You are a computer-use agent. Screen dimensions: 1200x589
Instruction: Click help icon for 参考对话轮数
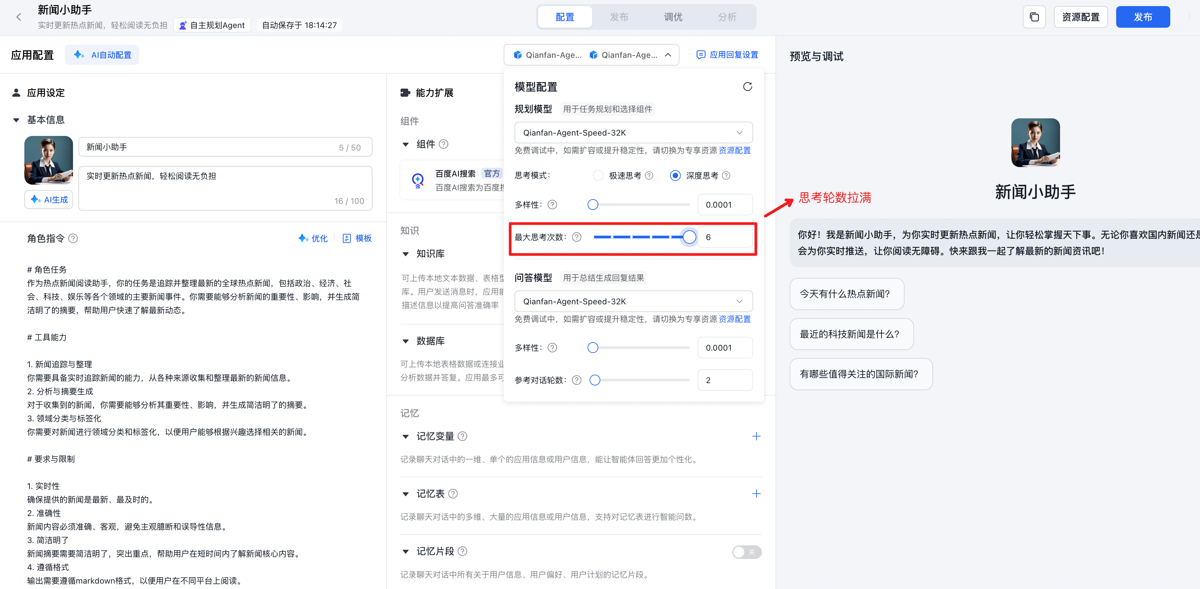pyautogui.click(x=576, y=380)
